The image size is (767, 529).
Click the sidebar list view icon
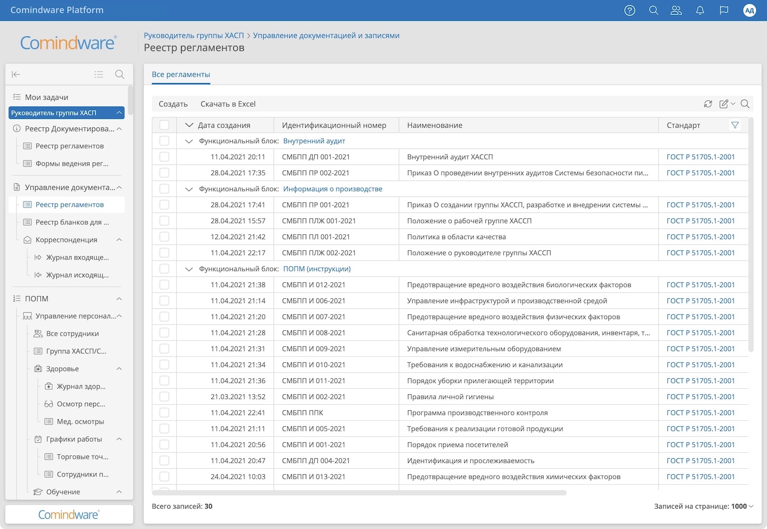[99, 75]
